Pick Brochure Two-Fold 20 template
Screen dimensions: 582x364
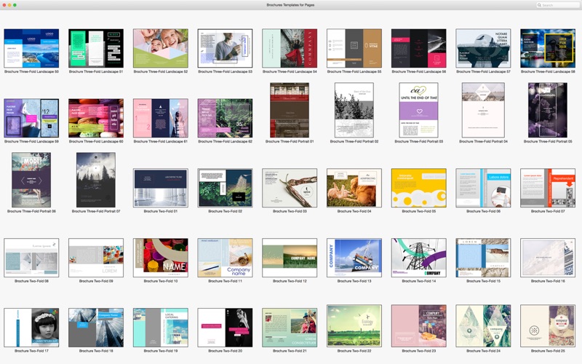[225, 328]
